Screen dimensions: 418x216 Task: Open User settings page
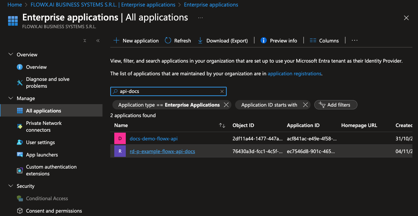pyautogui.click(x=40, y=142)
